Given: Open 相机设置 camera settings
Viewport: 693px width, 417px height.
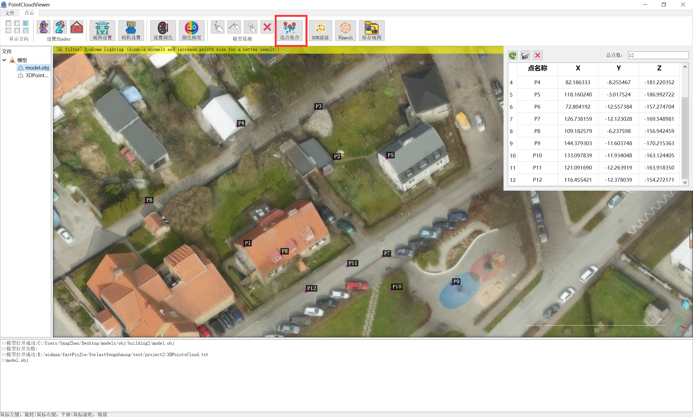Looking at the screenshot, I should (x=131, y=30).
